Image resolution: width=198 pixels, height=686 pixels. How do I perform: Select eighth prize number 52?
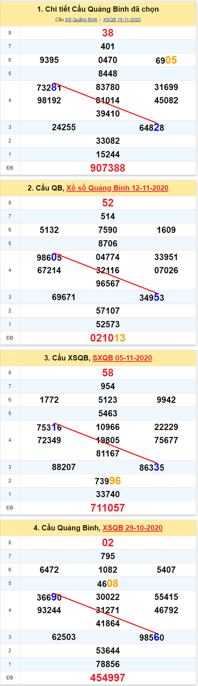click(108, 203)
